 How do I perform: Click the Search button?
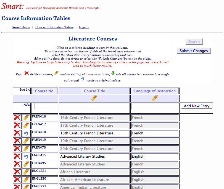coord(194,42)
